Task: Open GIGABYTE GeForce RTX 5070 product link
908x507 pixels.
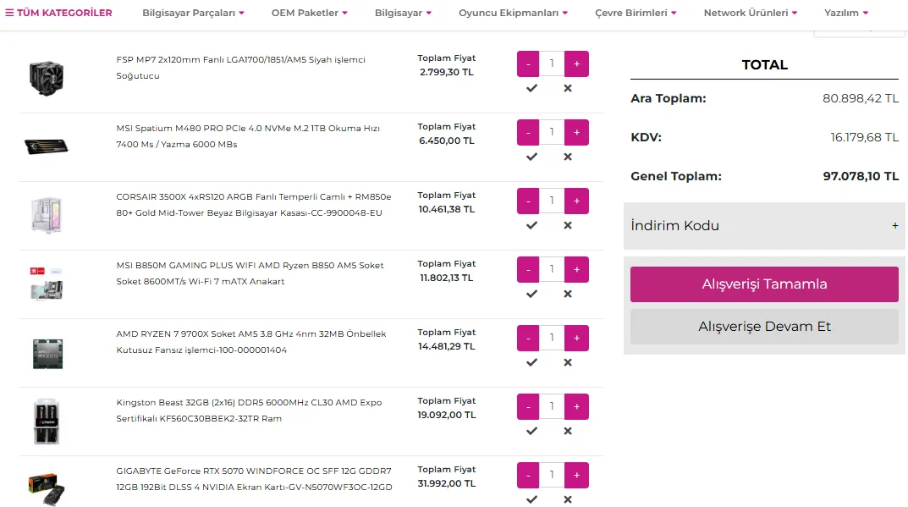Action: coord(254,478)
